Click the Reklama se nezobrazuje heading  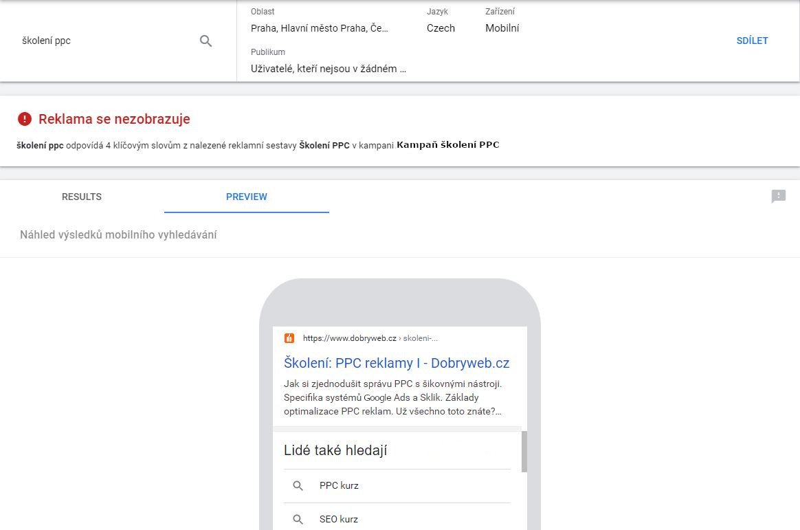(x=114, y=119)
